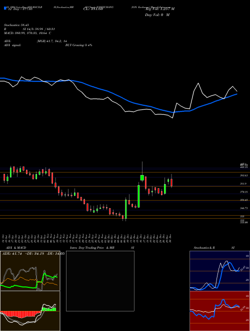
Task: Click the 'Intra Day Trading Price & MR' title
Action: [92, 248]
